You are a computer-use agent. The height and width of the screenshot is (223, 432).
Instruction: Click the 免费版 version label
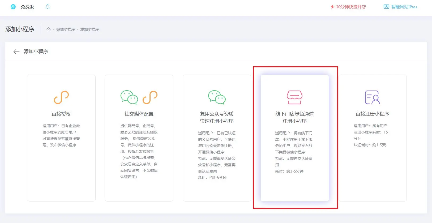tap(27, 7)
